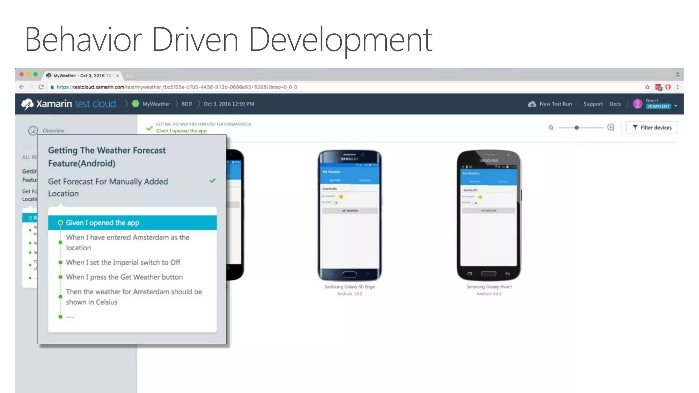This screenshot has height=393, width=699.
Task: Click the browser reload icon
Action: (x=41, y=87)
